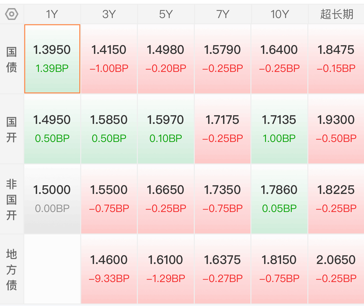Click the 非国开 10Y cell 1.7860
This screenshot has width=364, height=306.
click(x=279, y=199)
